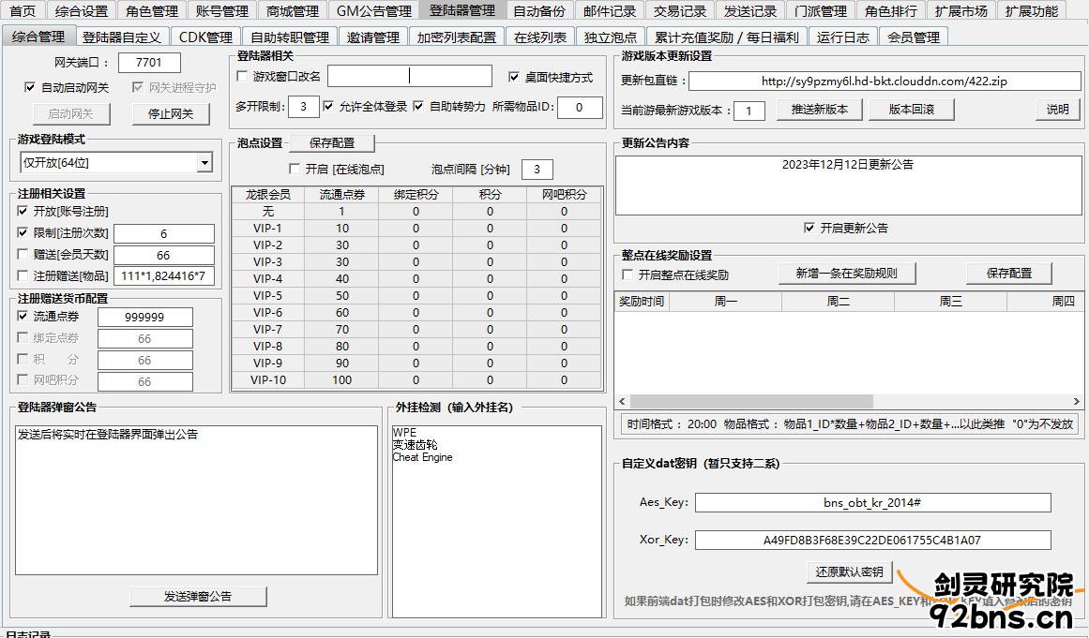Click the 推送新版本 button

(x=820, y=110)
